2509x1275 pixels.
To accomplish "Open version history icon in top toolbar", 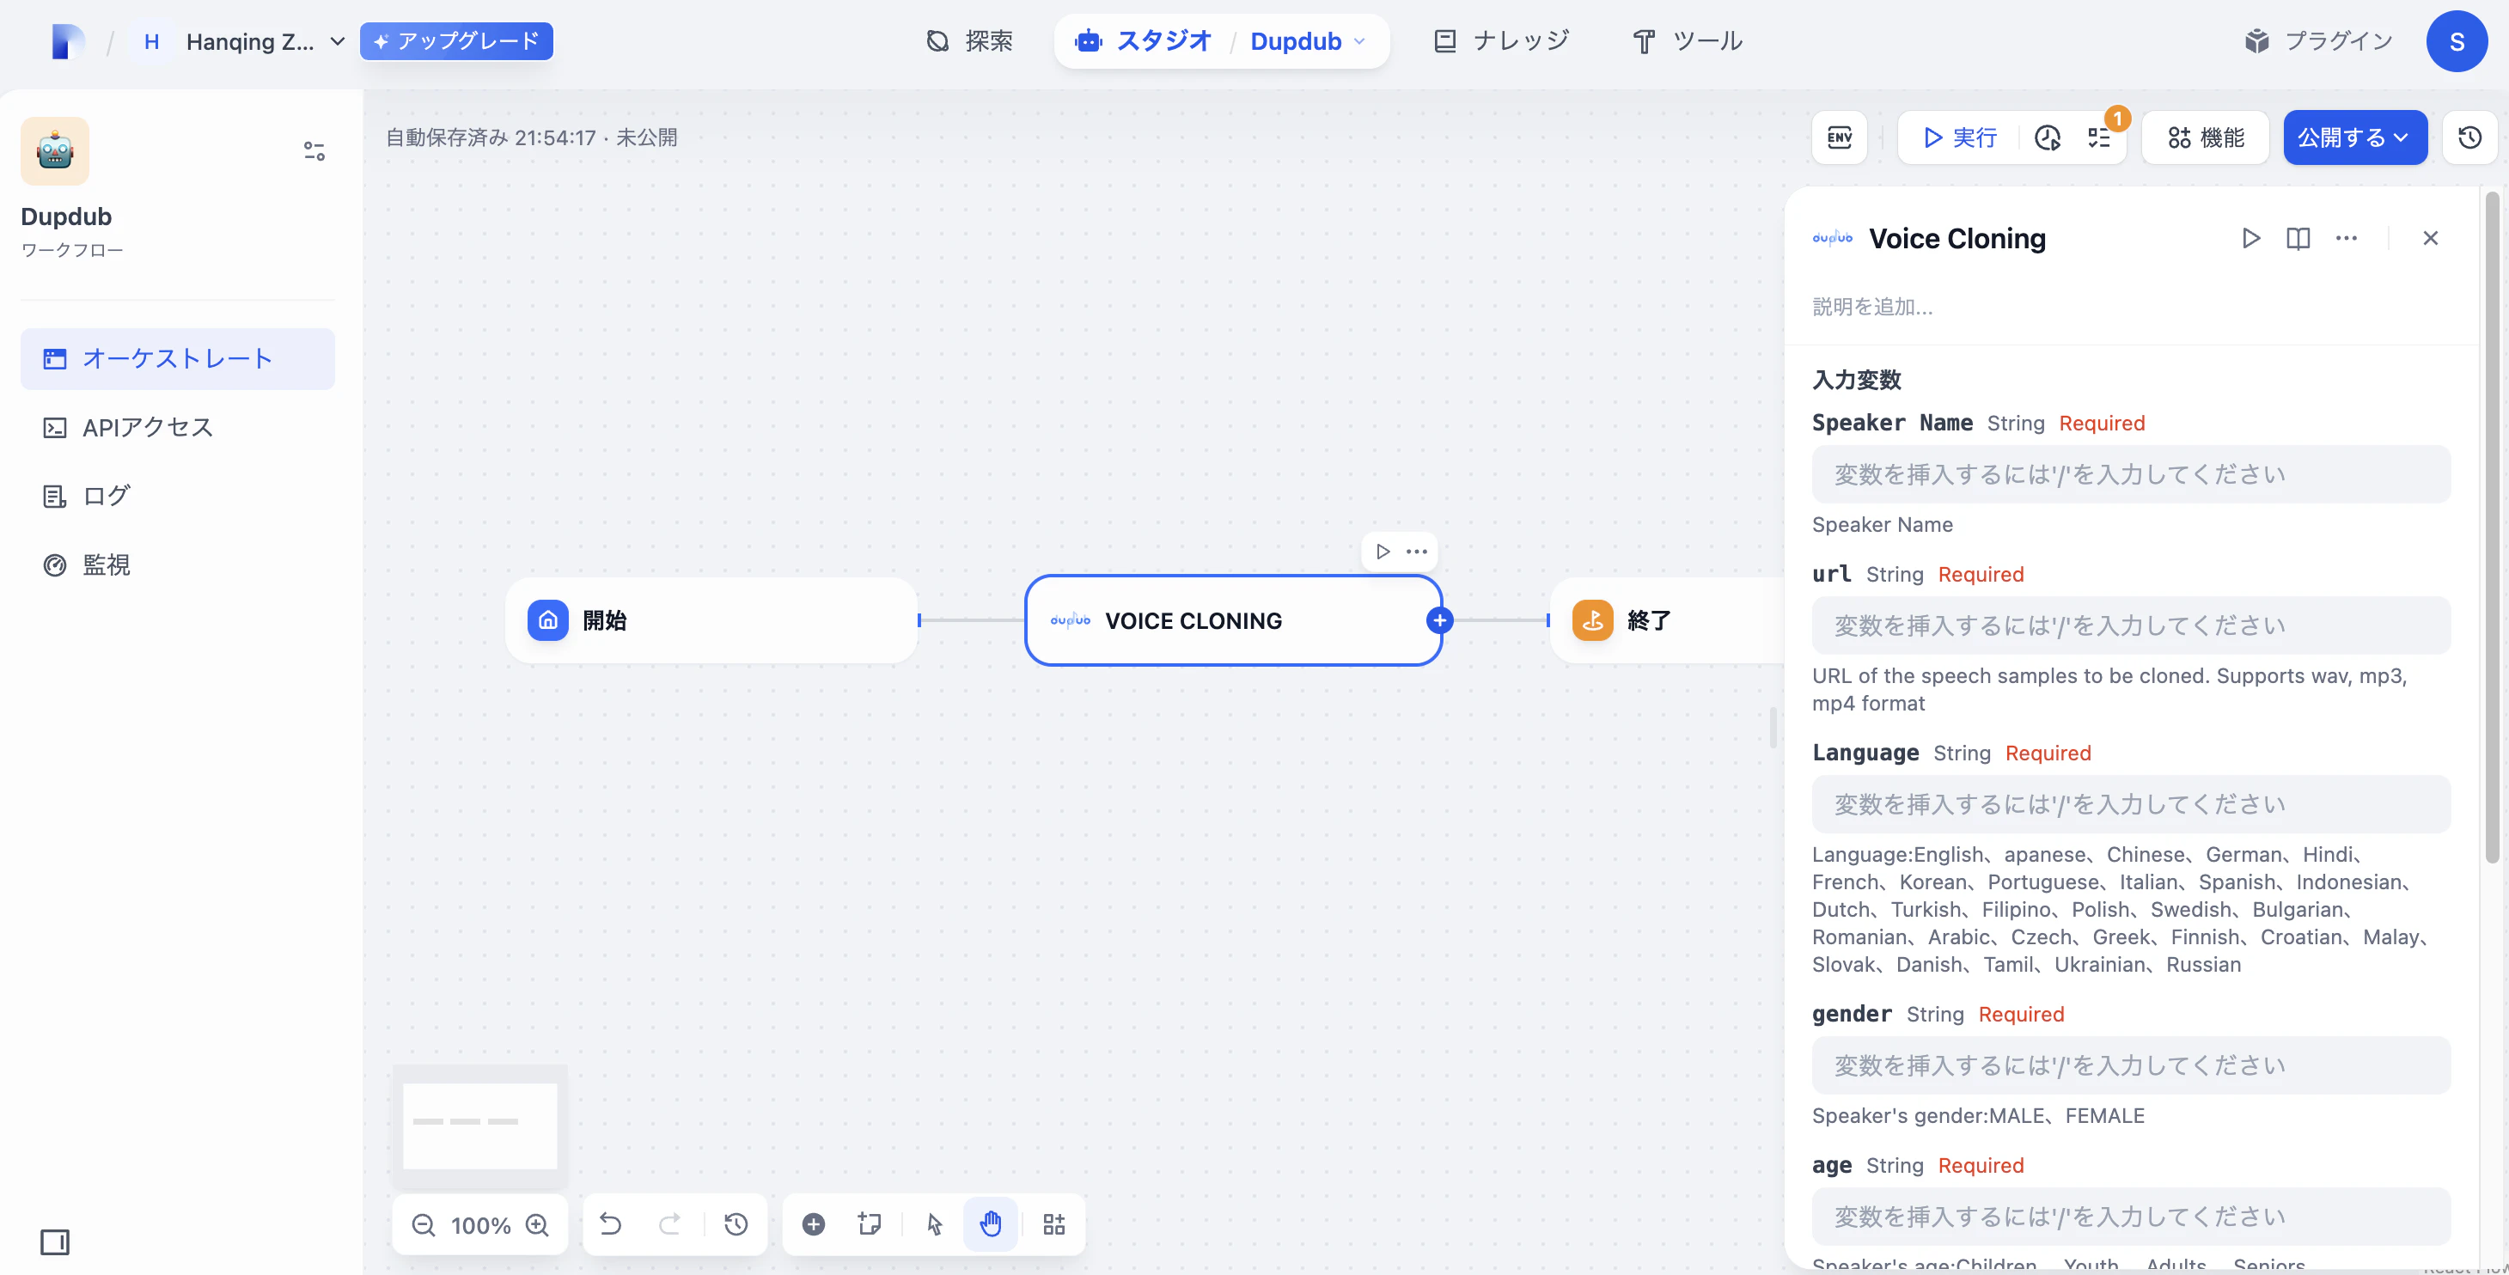I will [x=2469, y=137].
